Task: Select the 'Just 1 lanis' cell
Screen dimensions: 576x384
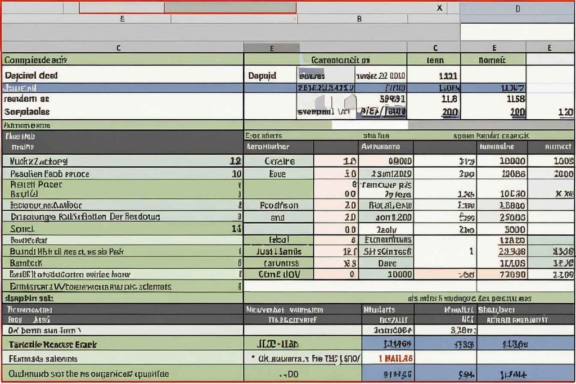Action: tap(279, 252)
